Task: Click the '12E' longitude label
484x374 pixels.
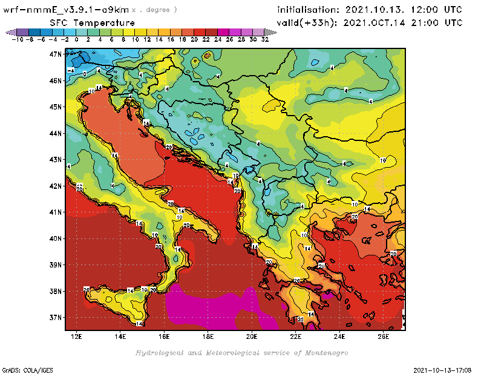Action: tap(76, 336)
